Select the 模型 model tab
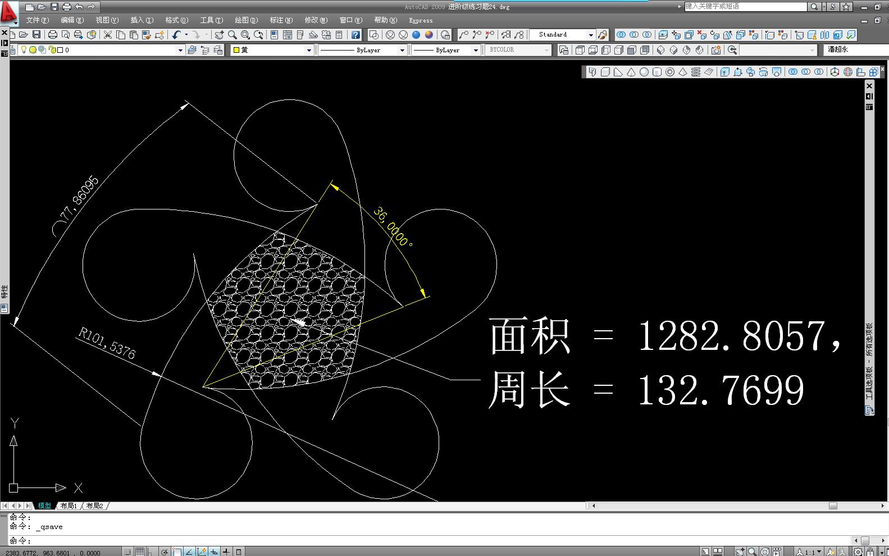 pos(44,506)
